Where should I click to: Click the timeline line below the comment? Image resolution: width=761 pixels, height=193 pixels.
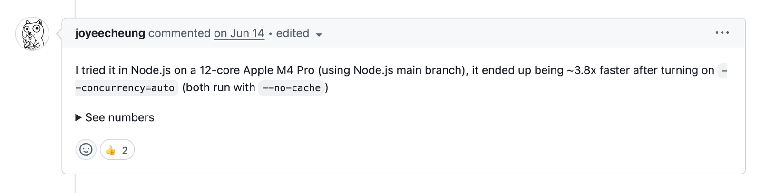coord(75,183)
